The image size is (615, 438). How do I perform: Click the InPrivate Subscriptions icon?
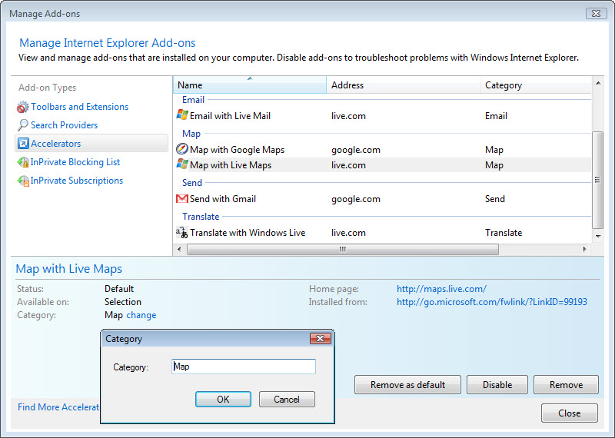click(x=23, y=181)
